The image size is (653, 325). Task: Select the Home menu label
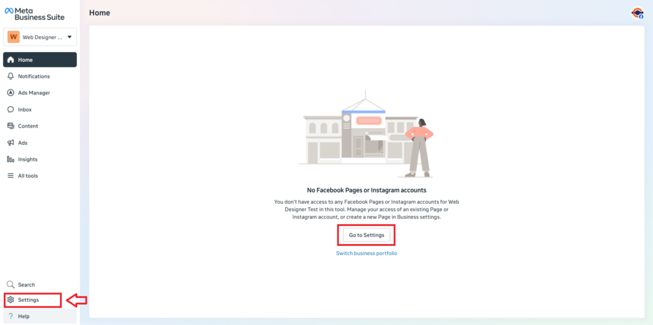[x=26, y=60]
